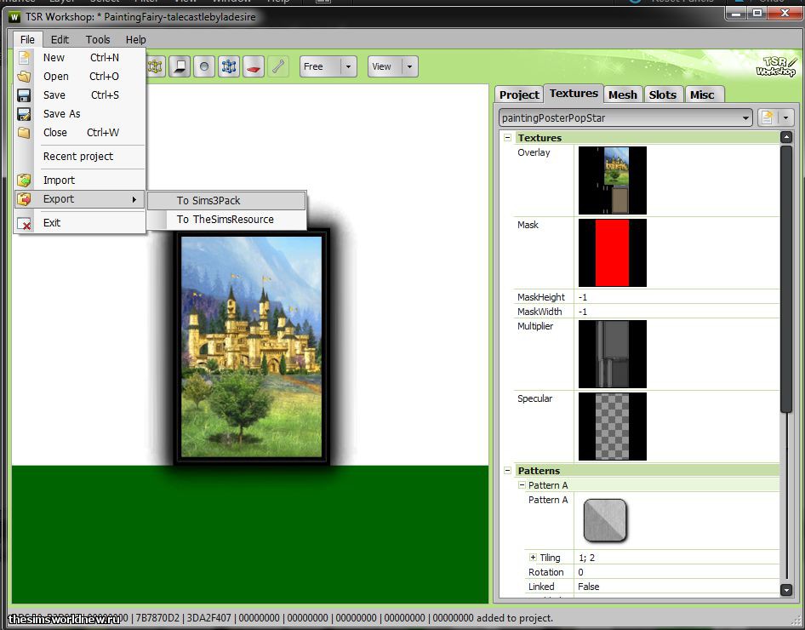Screen dimensions: 805x630
Task: Click the Free camera mode button
Action: [320, 66]
